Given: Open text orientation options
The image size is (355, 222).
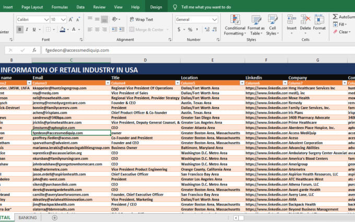Looking at the screenshot, I should point(116,19).
